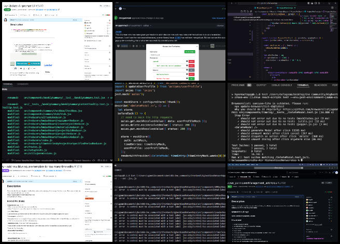Click the close icon at the editor's top-right

point(335,3)
